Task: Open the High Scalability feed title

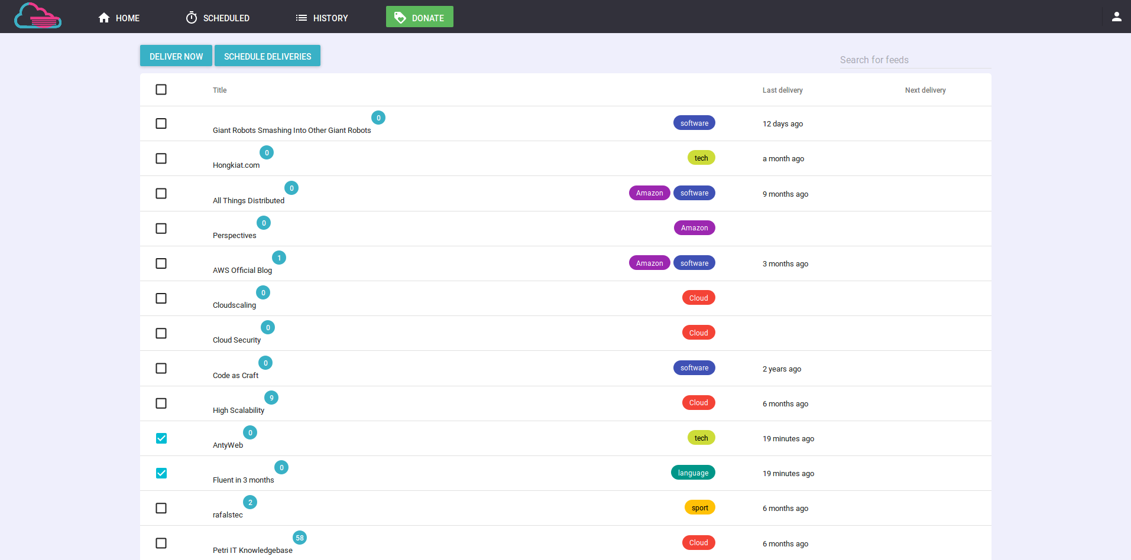Action: [238, 411]
